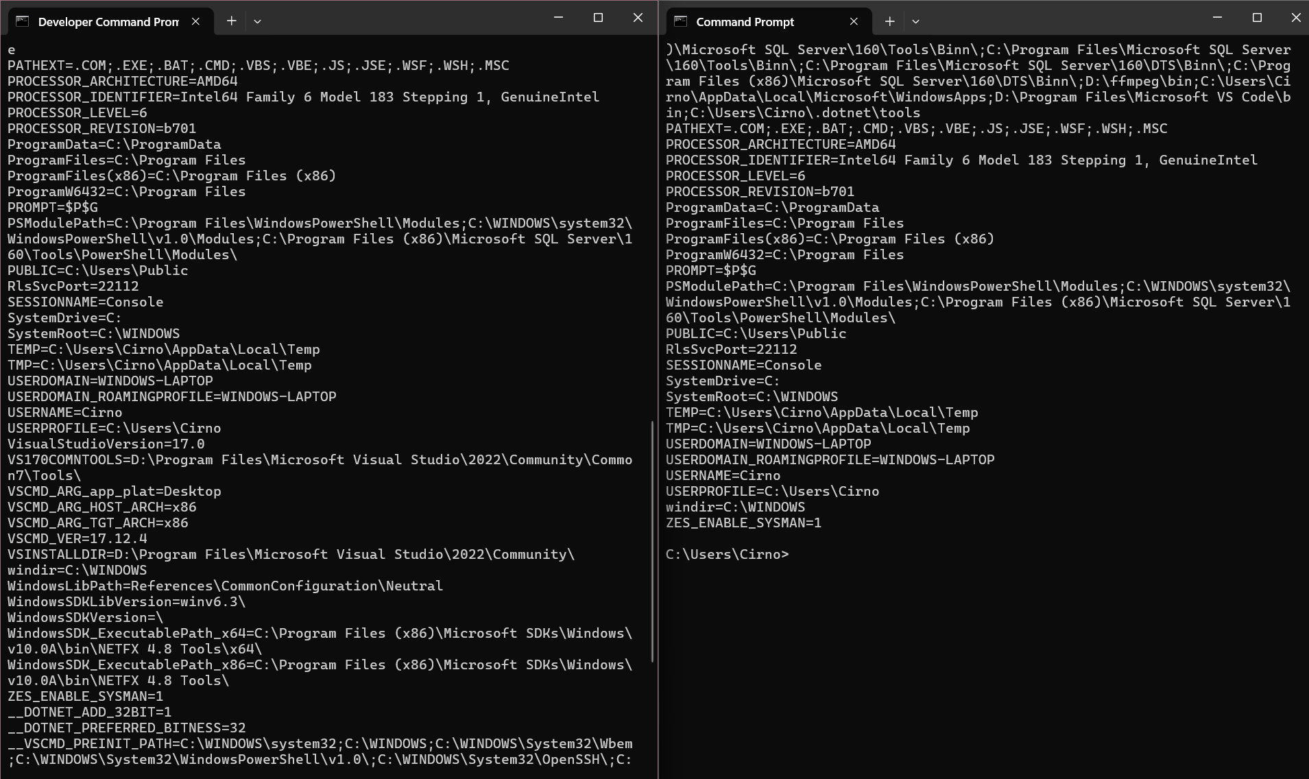Click SESSIONNAME=Console in Developer Command Prompt

pos(86,302)
